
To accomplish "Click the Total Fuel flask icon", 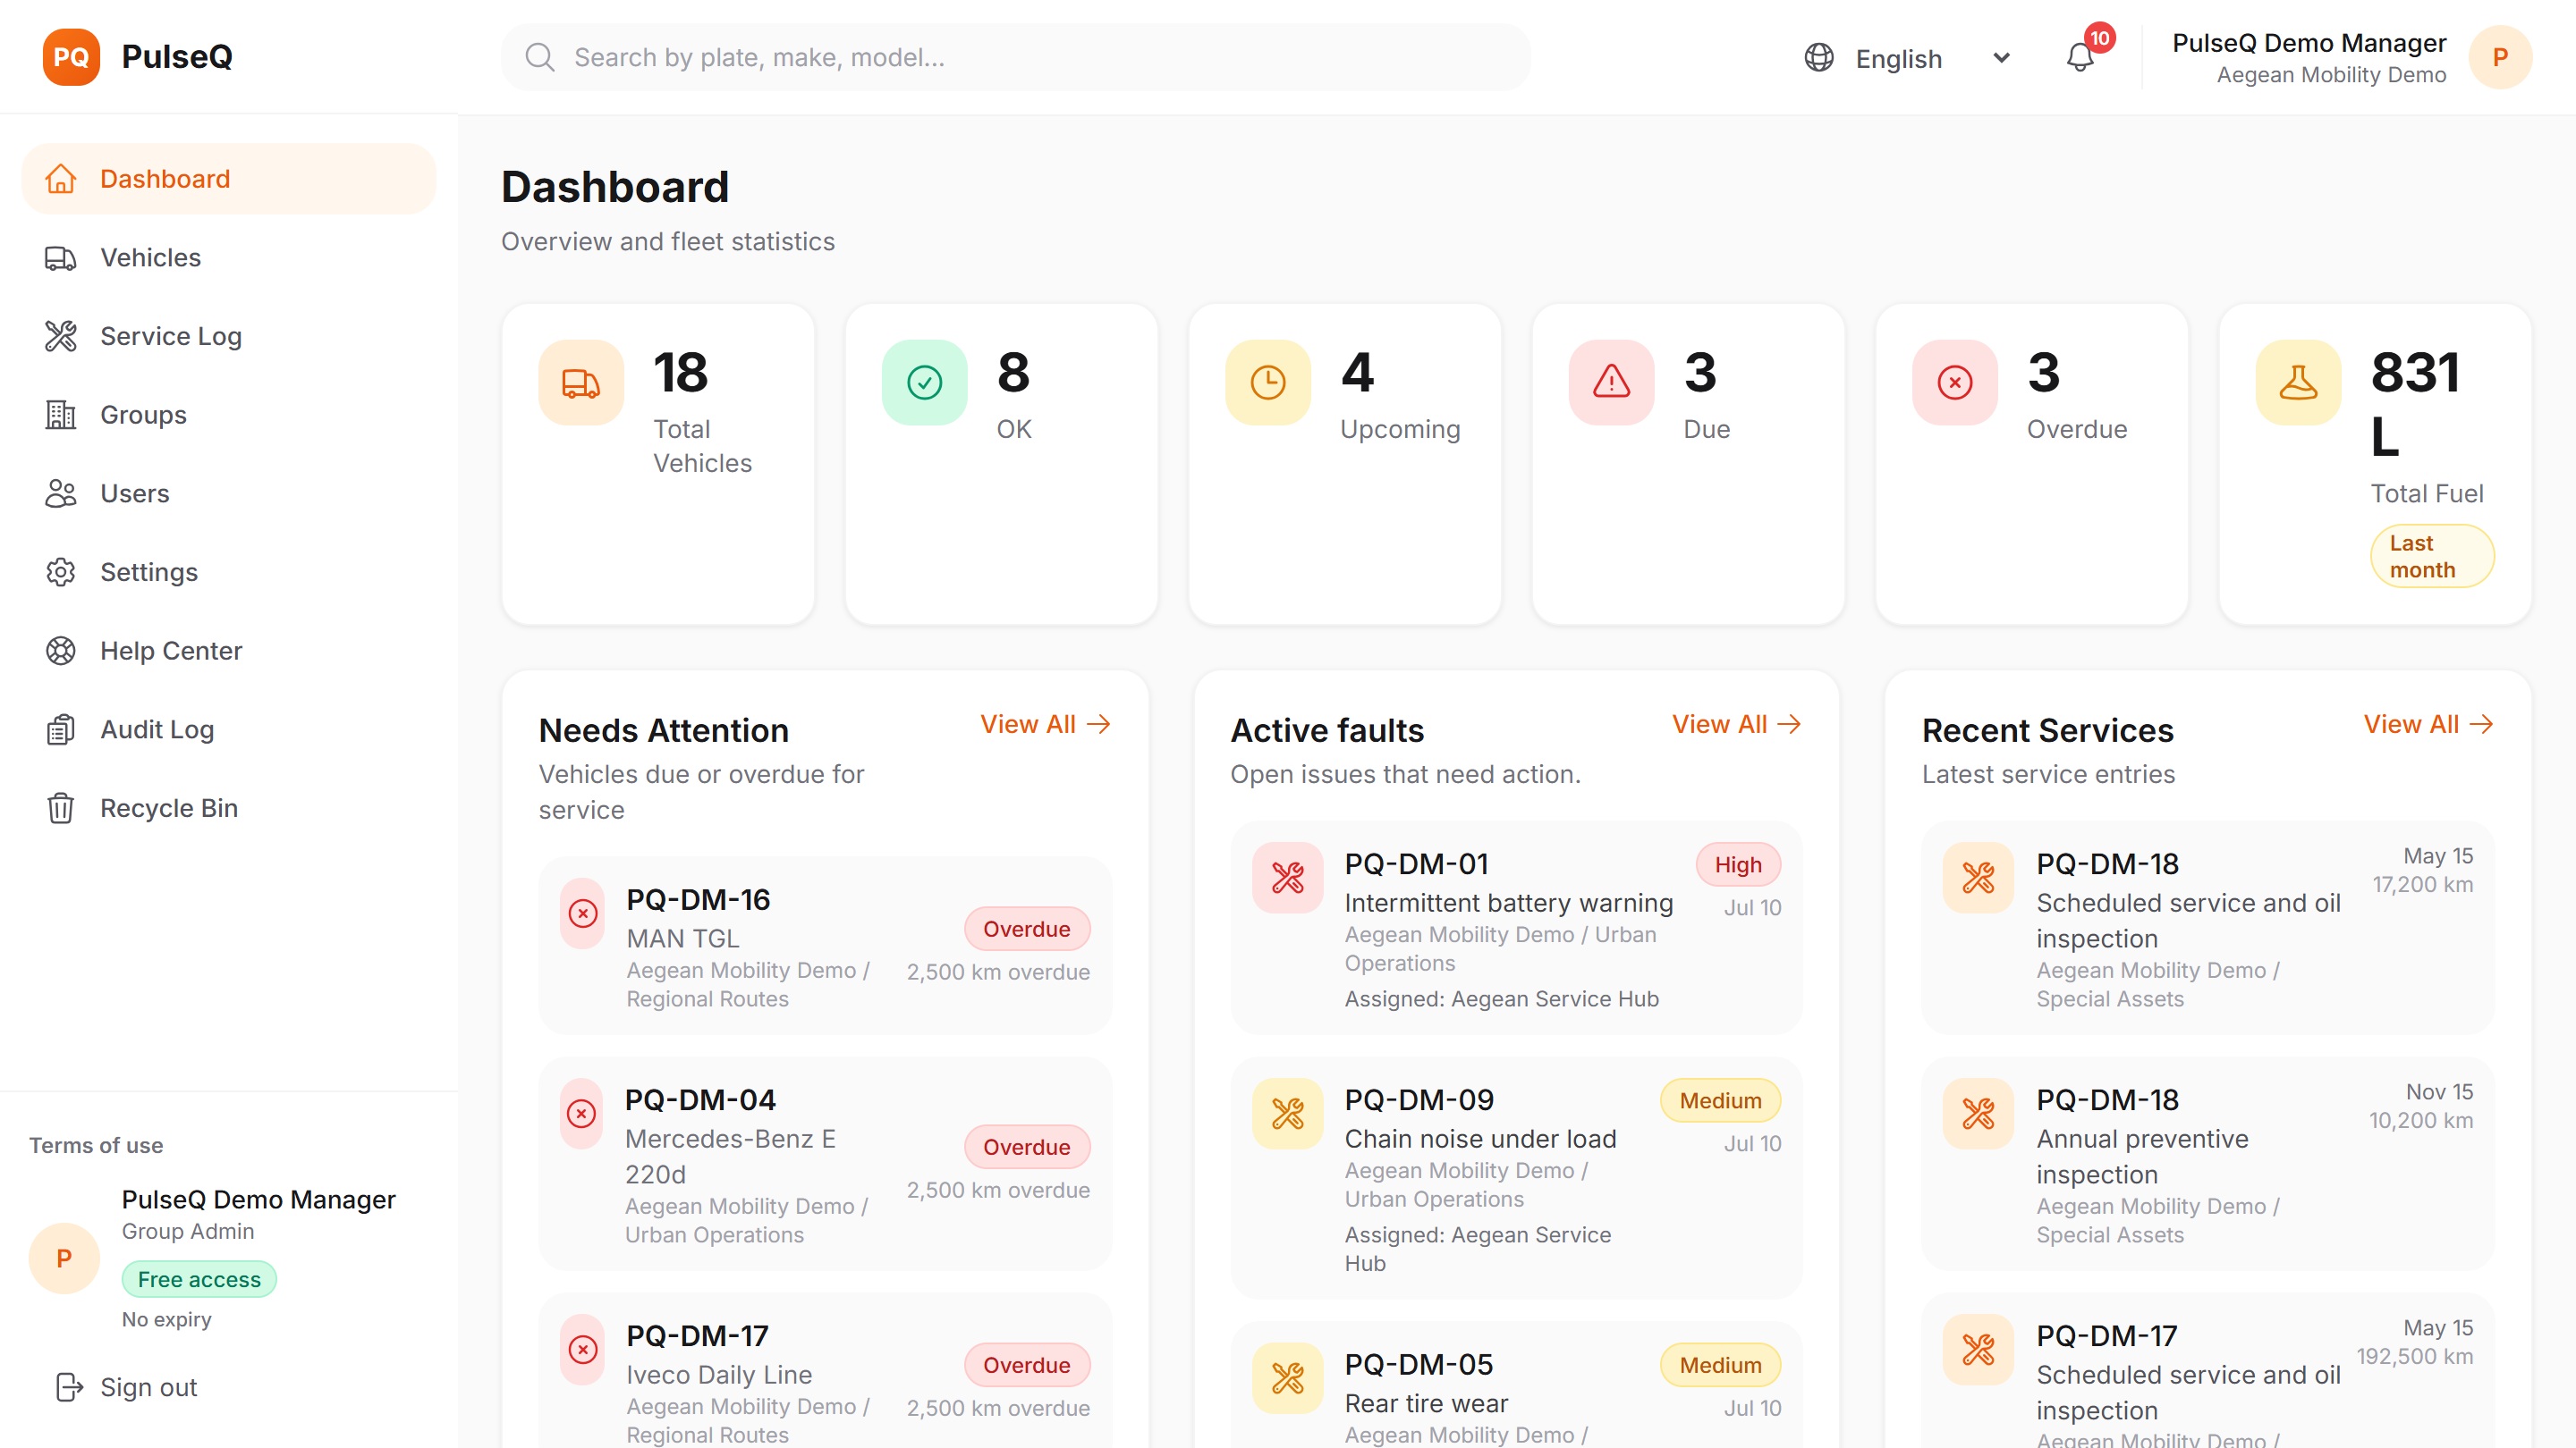I will (x=2299, y=383).
